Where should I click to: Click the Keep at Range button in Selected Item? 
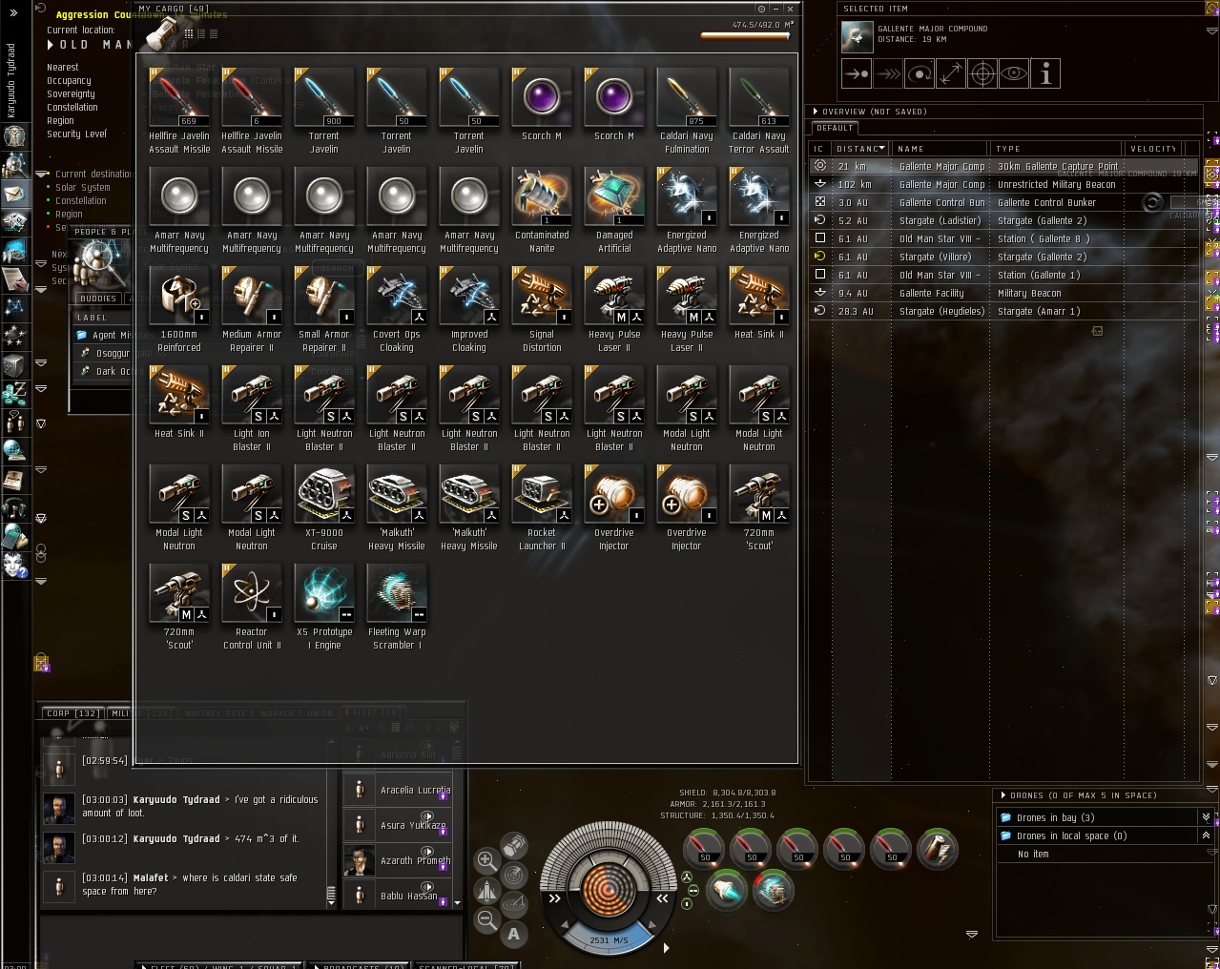(951, 73)
